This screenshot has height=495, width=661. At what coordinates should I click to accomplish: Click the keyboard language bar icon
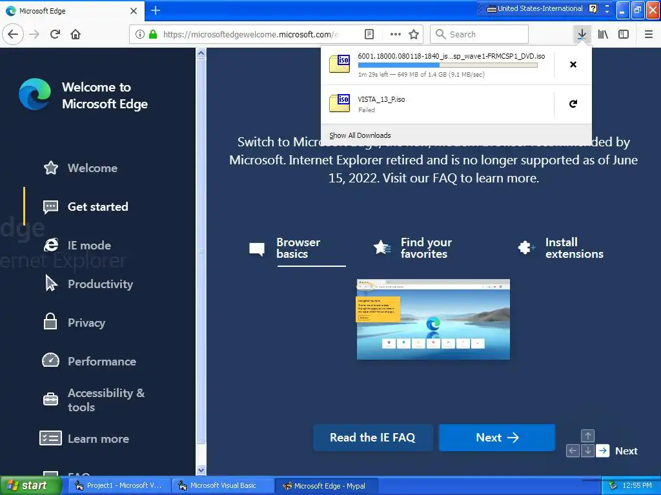point(491,9)
